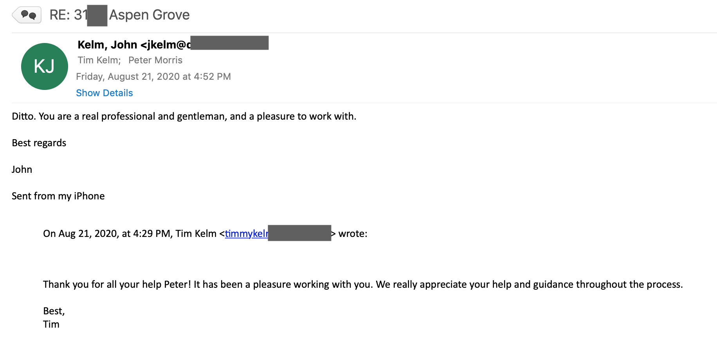Click the Thank you for all your help paragraph
This screenshot has height=337, width=717.
[363, 285]
